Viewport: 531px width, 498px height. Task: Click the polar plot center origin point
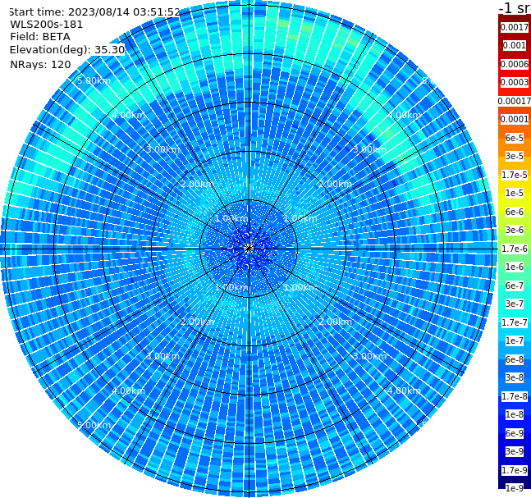pos(249,249)
